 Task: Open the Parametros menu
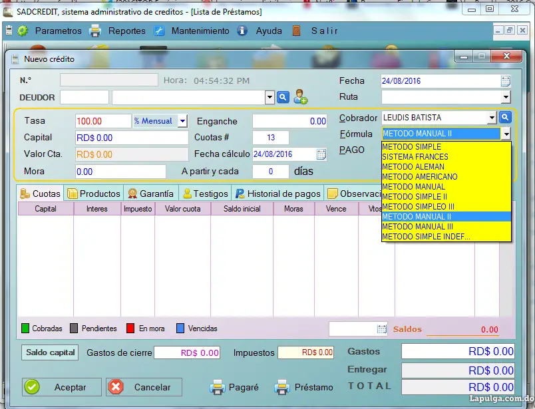click(x=59, y=31)
